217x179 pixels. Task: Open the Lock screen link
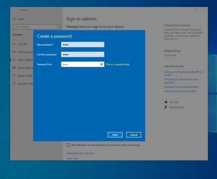pyautogui.click(x=170, y=55)
